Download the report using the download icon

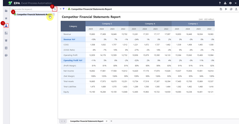(x=236, y=9)
